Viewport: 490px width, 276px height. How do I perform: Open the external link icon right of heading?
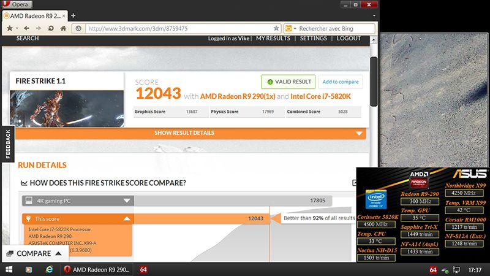354,182
